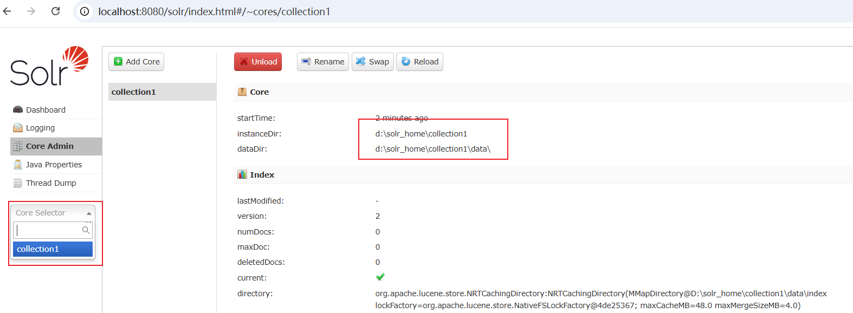Select the lockFactory line of directory value
Screen dimensions: 853x313
588,305
